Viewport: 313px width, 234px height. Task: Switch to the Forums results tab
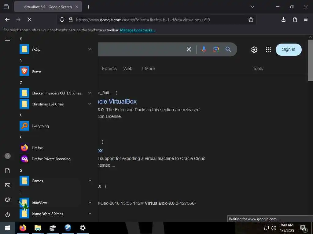click(109, 69)
